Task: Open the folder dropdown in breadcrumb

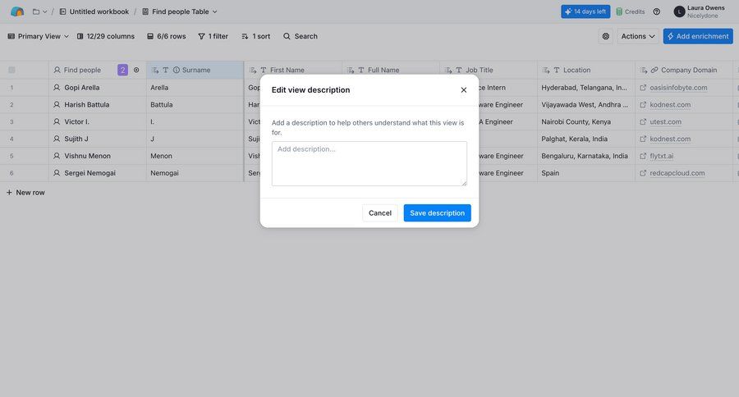Action: (39, 11)
